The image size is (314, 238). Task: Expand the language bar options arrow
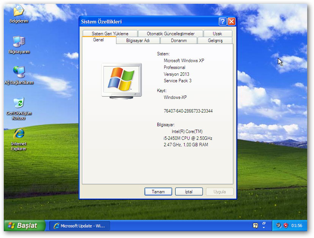(264, 228)
